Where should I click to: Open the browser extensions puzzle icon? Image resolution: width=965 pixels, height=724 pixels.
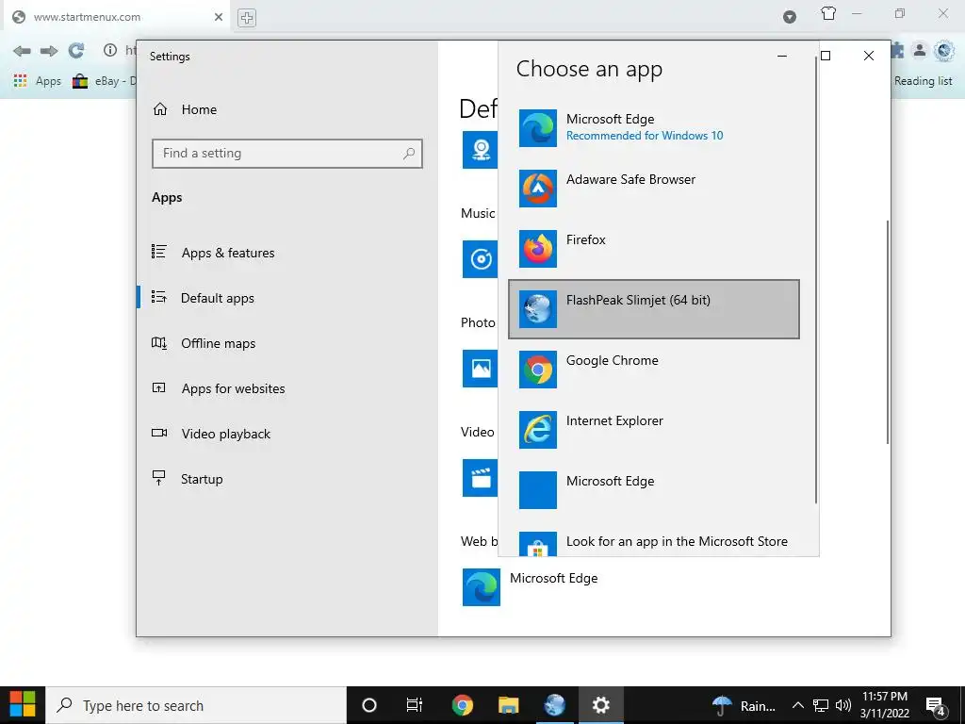897,51
